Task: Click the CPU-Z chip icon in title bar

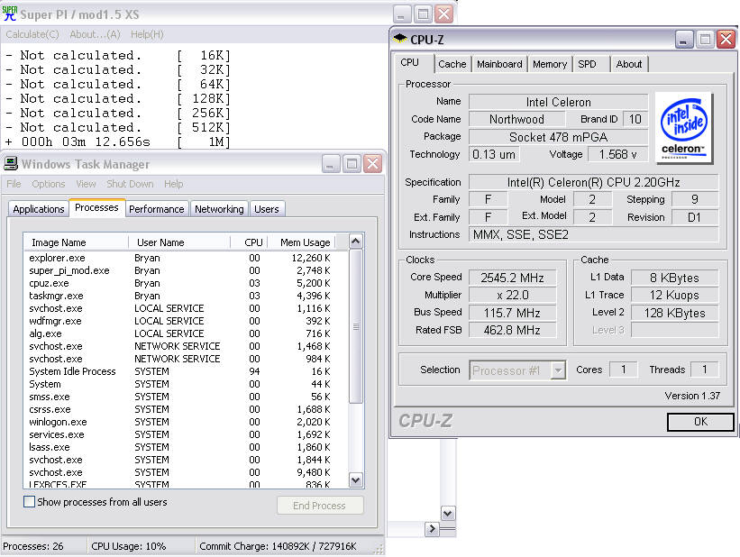Action: point(399,38)
